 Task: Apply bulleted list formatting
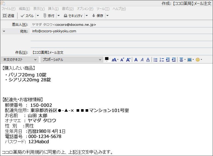[x=155, y=60]
